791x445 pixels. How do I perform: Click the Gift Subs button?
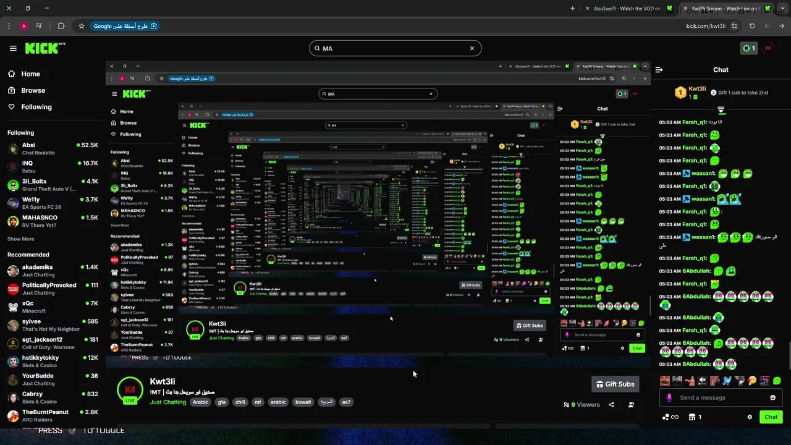615,384
